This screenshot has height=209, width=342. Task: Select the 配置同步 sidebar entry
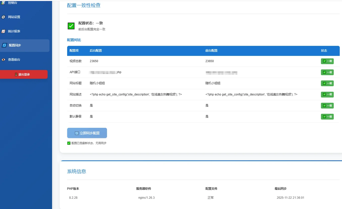(x=15, y=45)
